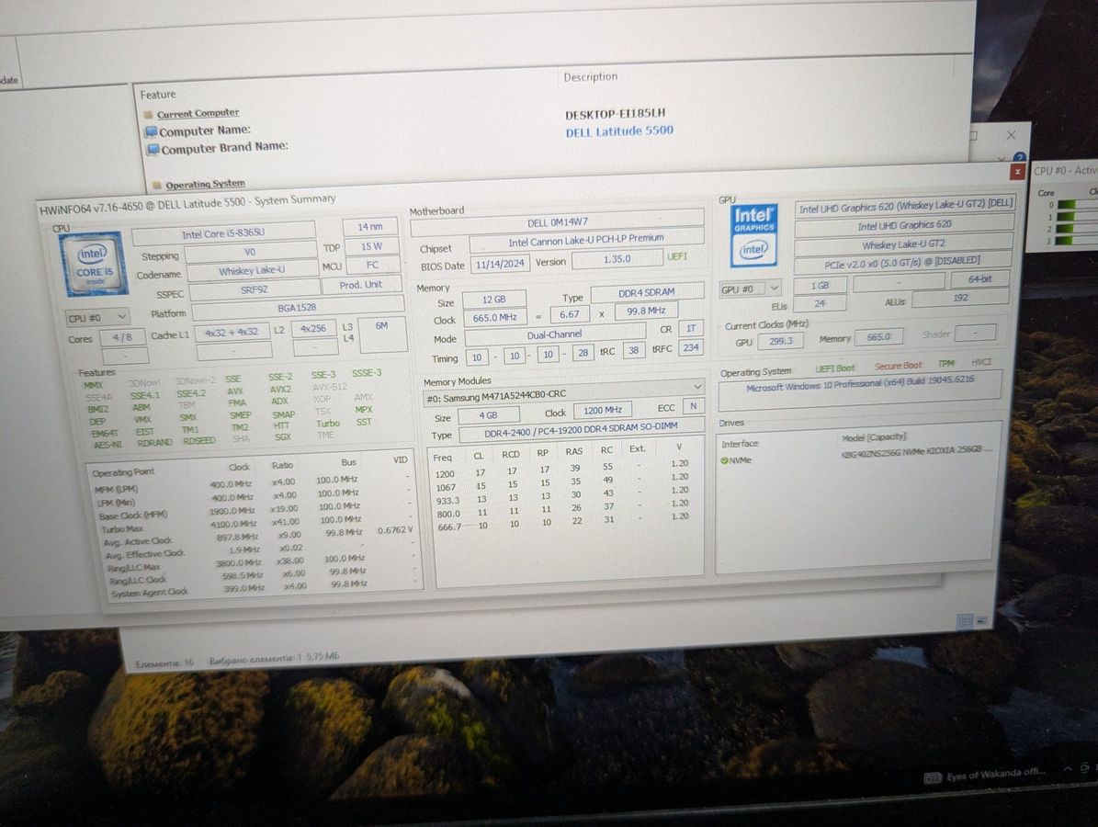This screenshot has height=827, width=1098.
Task: Close the System Summary window with red X
Action: (1017, 172)
